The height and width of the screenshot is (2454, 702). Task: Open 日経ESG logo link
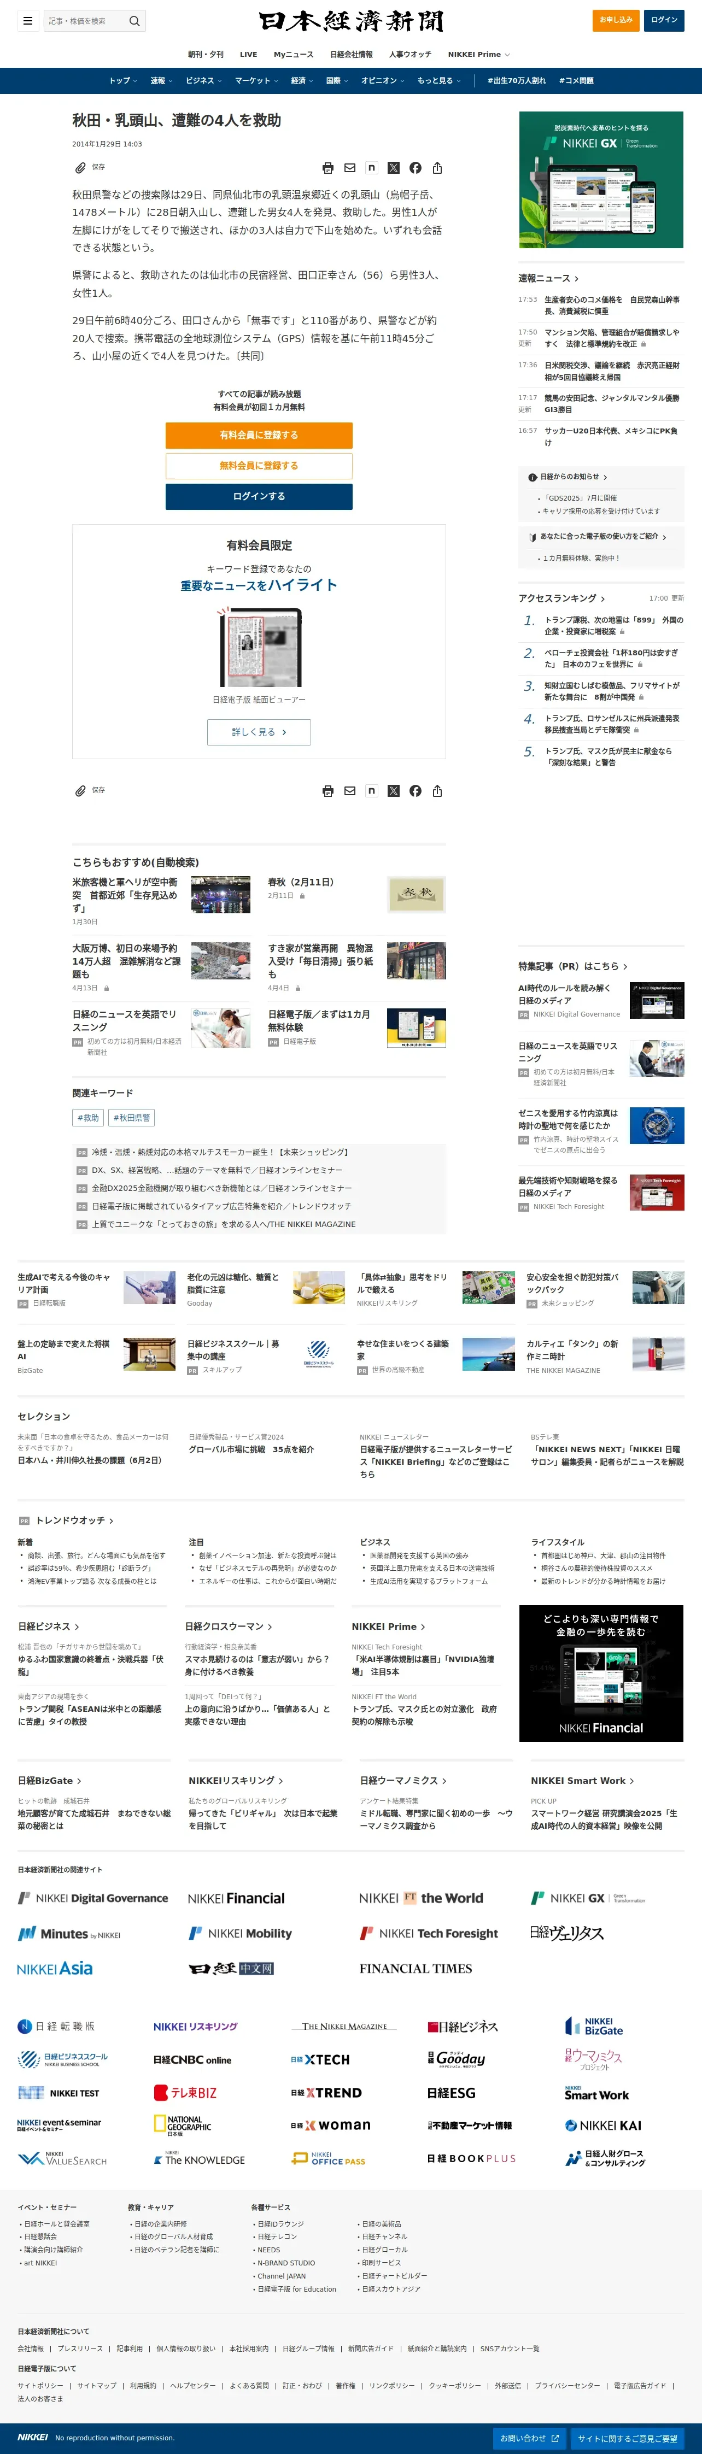click(x=452, y=2093)
